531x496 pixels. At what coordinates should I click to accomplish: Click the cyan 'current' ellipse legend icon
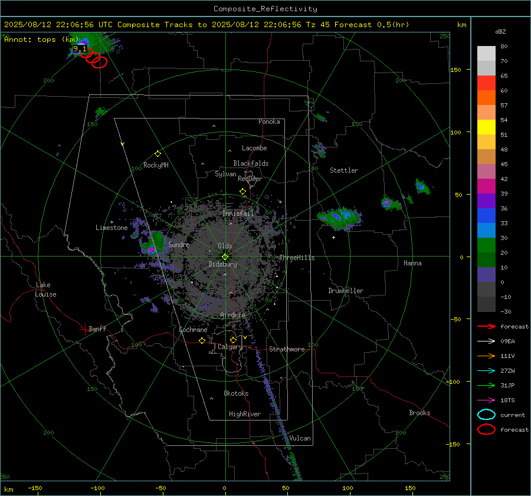click(486, 415)
